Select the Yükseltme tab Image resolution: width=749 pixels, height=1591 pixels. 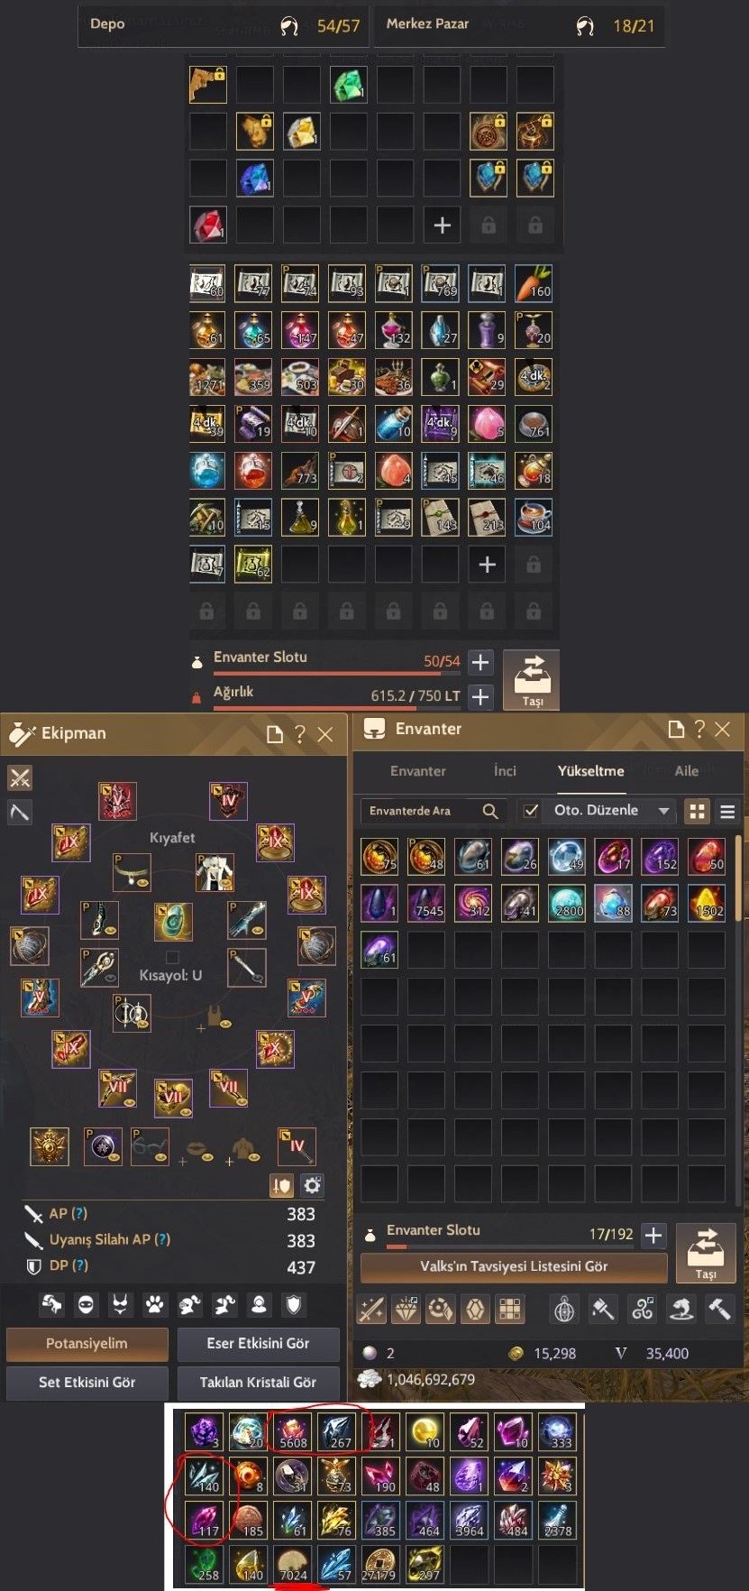tap(590, 771)
